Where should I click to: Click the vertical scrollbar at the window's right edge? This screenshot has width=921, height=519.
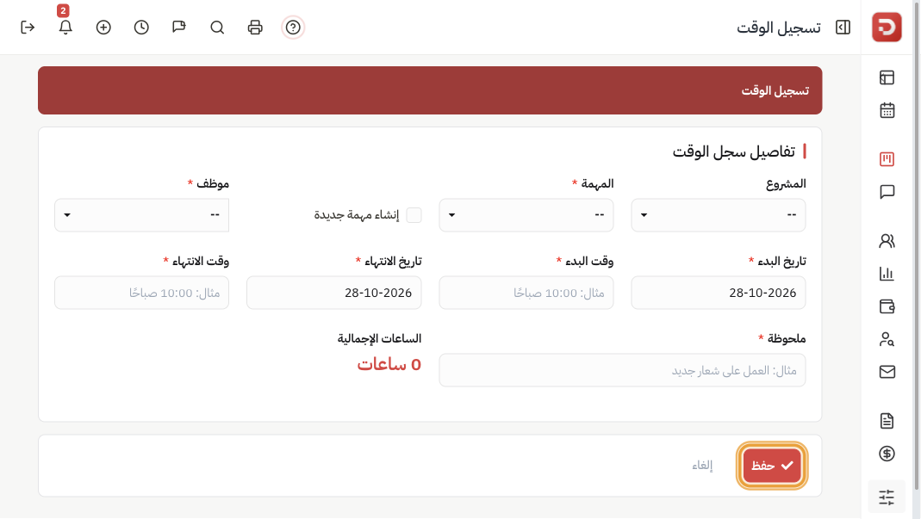tap(917, 246)
